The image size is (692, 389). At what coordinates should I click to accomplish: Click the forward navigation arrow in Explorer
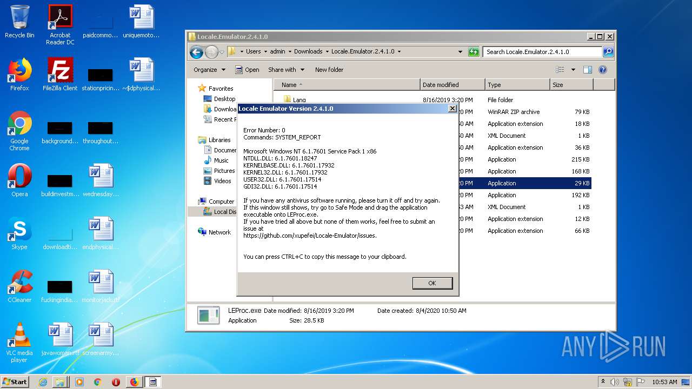tap(211, 52)
